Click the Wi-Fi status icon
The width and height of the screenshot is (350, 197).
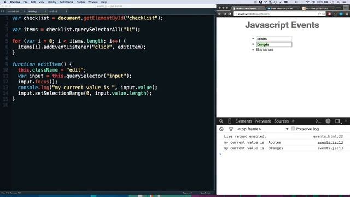(307, 2)
